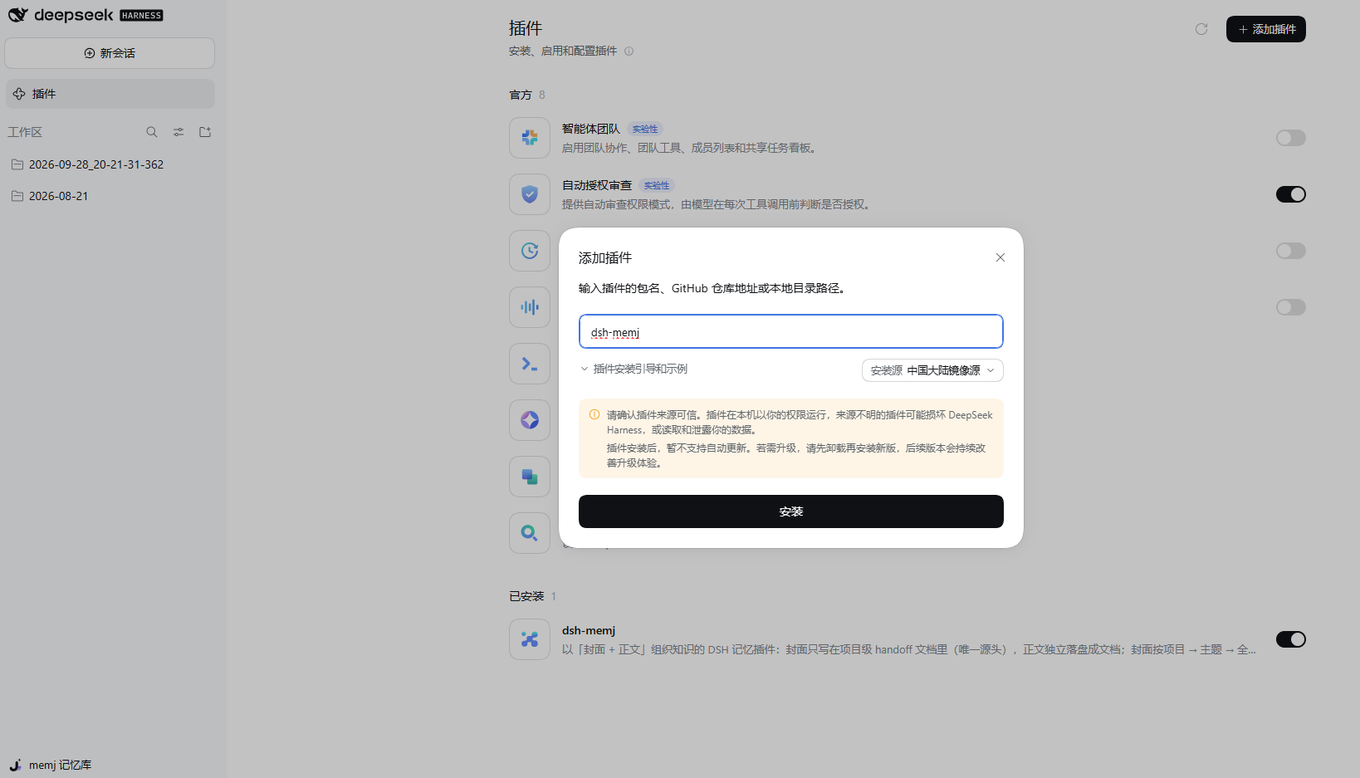The image size is (1360, 778).
Task: Search workspaces with the magnifier icon
Action: [x=152, y=132]
